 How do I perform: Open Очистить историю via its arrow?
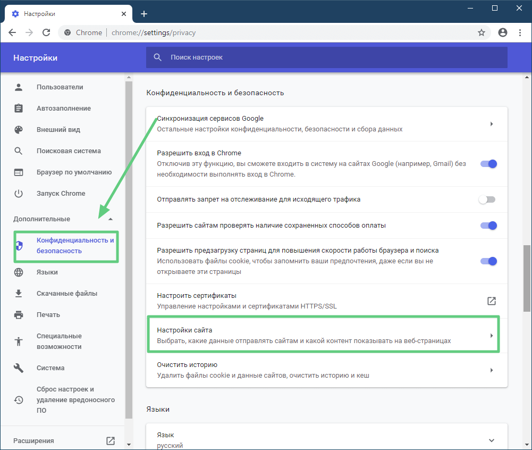(492, 370)
